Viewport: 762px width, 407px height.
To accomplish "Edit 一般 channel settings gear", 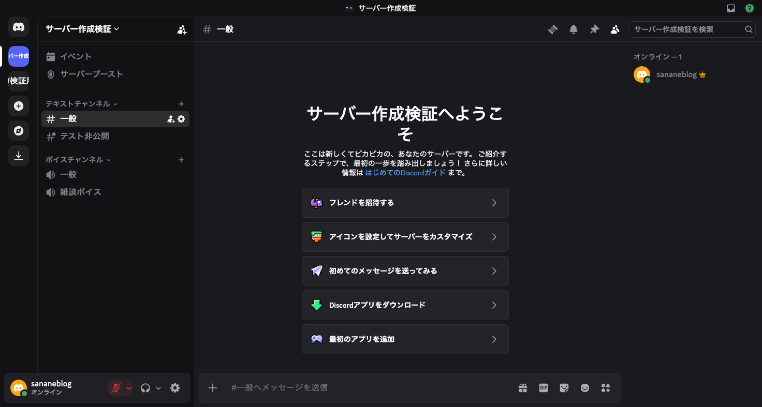I will pos(181,119).
